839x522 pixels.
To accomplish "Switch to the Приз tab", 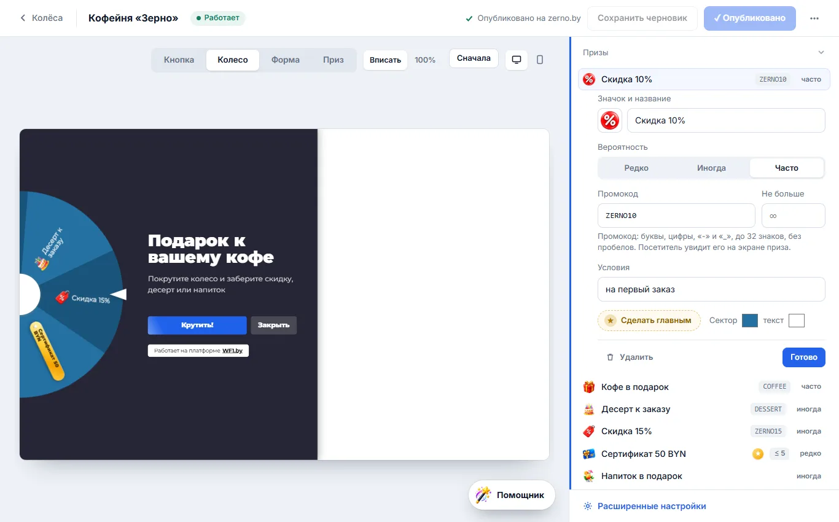I will pyautogui.click(x=334, y=60).
